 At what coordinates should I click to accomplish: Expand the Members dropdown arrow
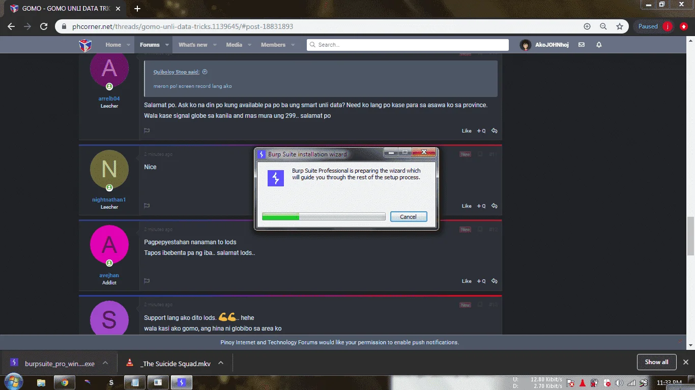click(293, 45)
